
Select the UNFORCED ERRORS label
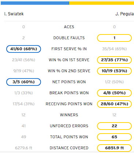(x=69, y=126)
